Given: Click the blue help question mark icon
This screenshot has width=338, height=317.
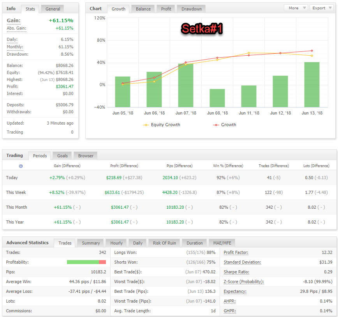Looking at the screenshot, I should (x=21, y=166).
